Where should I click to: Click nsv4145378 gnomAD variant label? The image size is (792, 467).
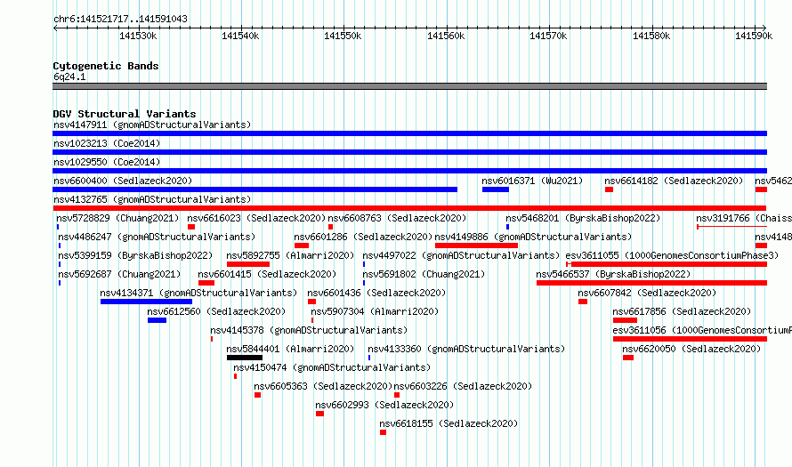pyautogui.click(x=309, y=330)
